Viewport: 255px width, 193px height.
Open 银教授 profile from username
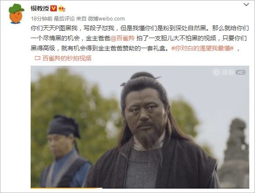tap(40, 8)
